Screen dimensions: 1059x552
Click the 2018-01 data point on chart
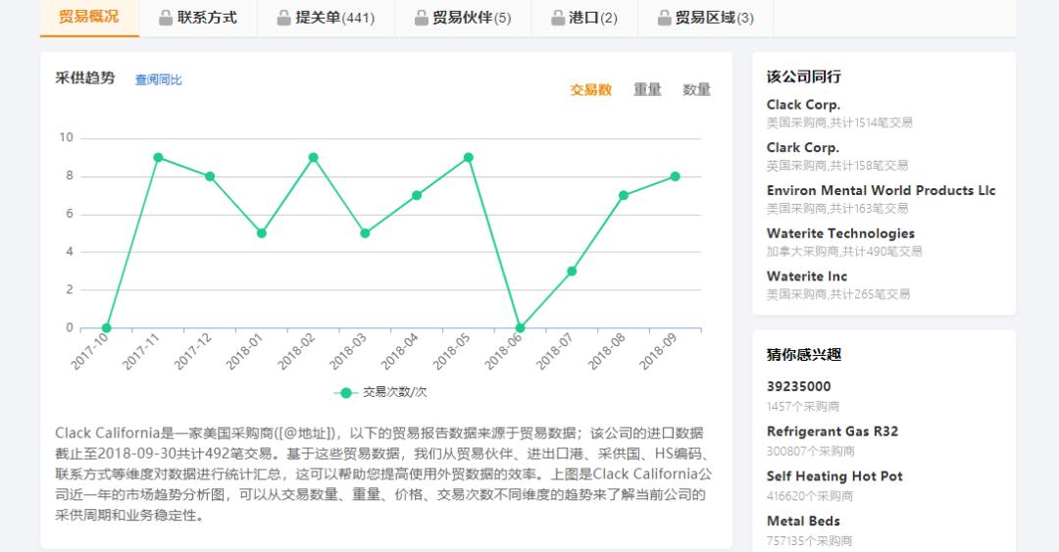point(262,233)
